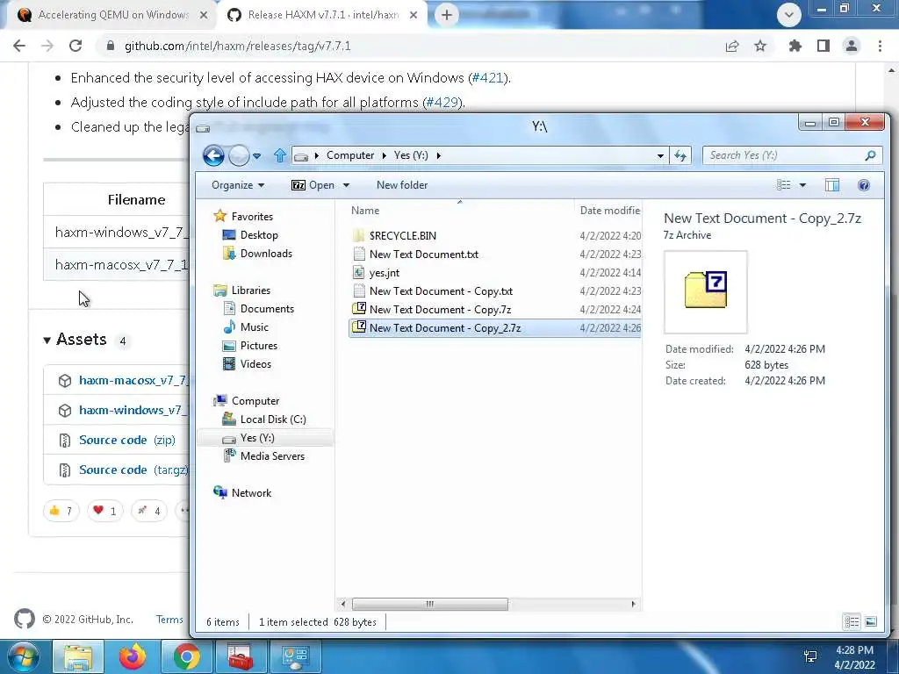Open Firefox from the taskbar
This screenshot has width=899, height=674.
(133, 656)
